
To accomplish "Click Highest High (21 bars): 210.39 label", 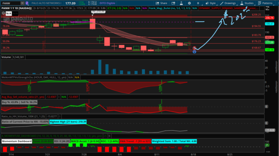I will (x=68, y=122).
